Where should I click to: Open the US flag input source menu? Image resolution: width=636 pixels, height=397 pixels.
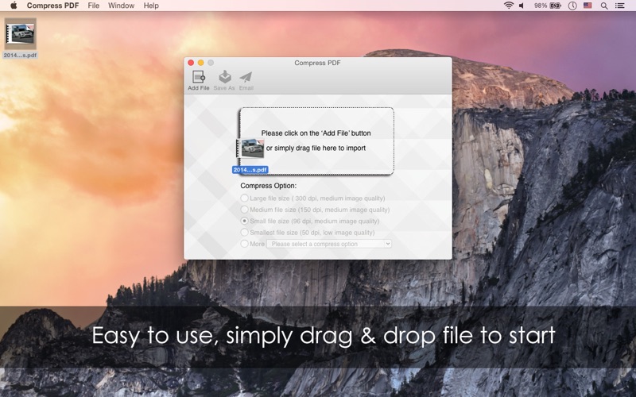click(x=588, y=6)
